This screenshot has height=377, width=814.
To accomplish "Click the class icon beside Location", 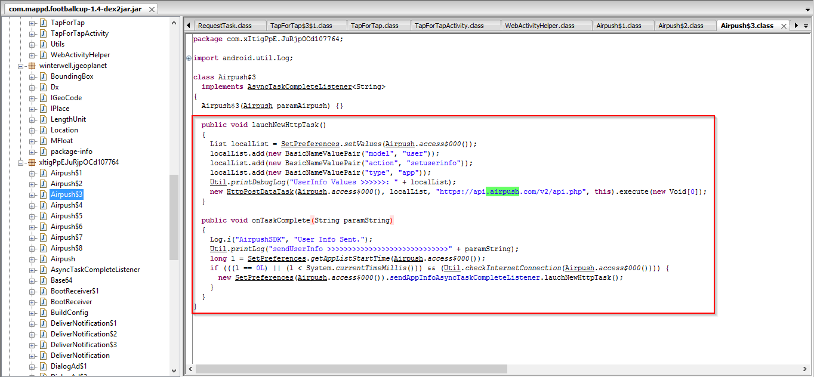I will [43, 130].
